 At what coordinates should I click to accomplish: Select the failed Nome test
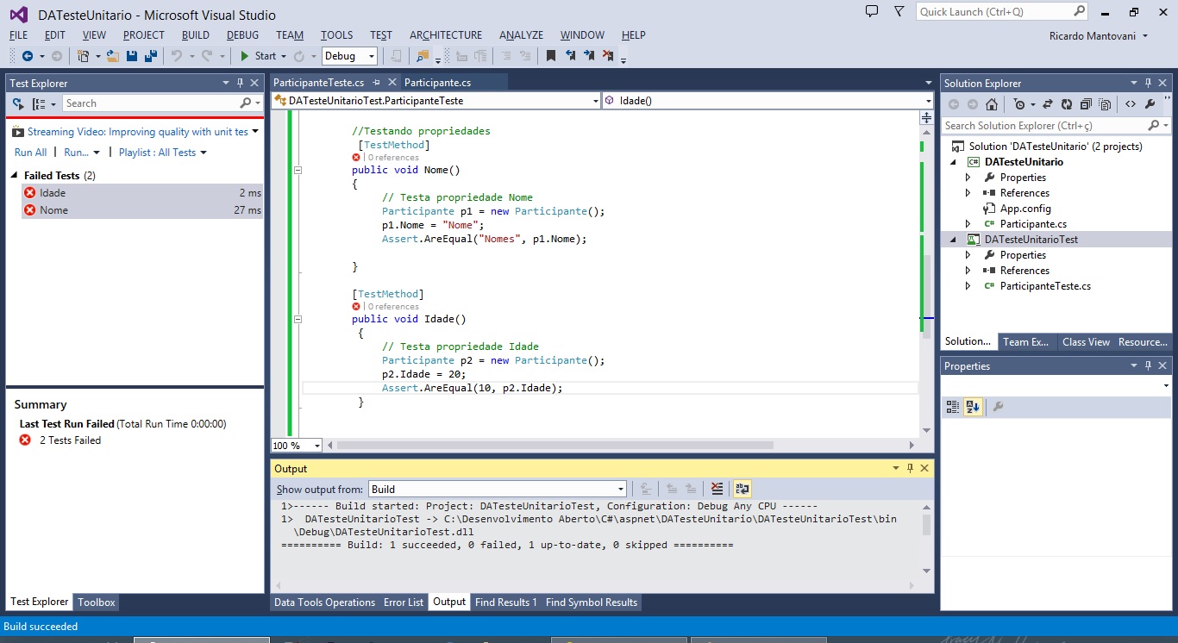coord(53,210)
